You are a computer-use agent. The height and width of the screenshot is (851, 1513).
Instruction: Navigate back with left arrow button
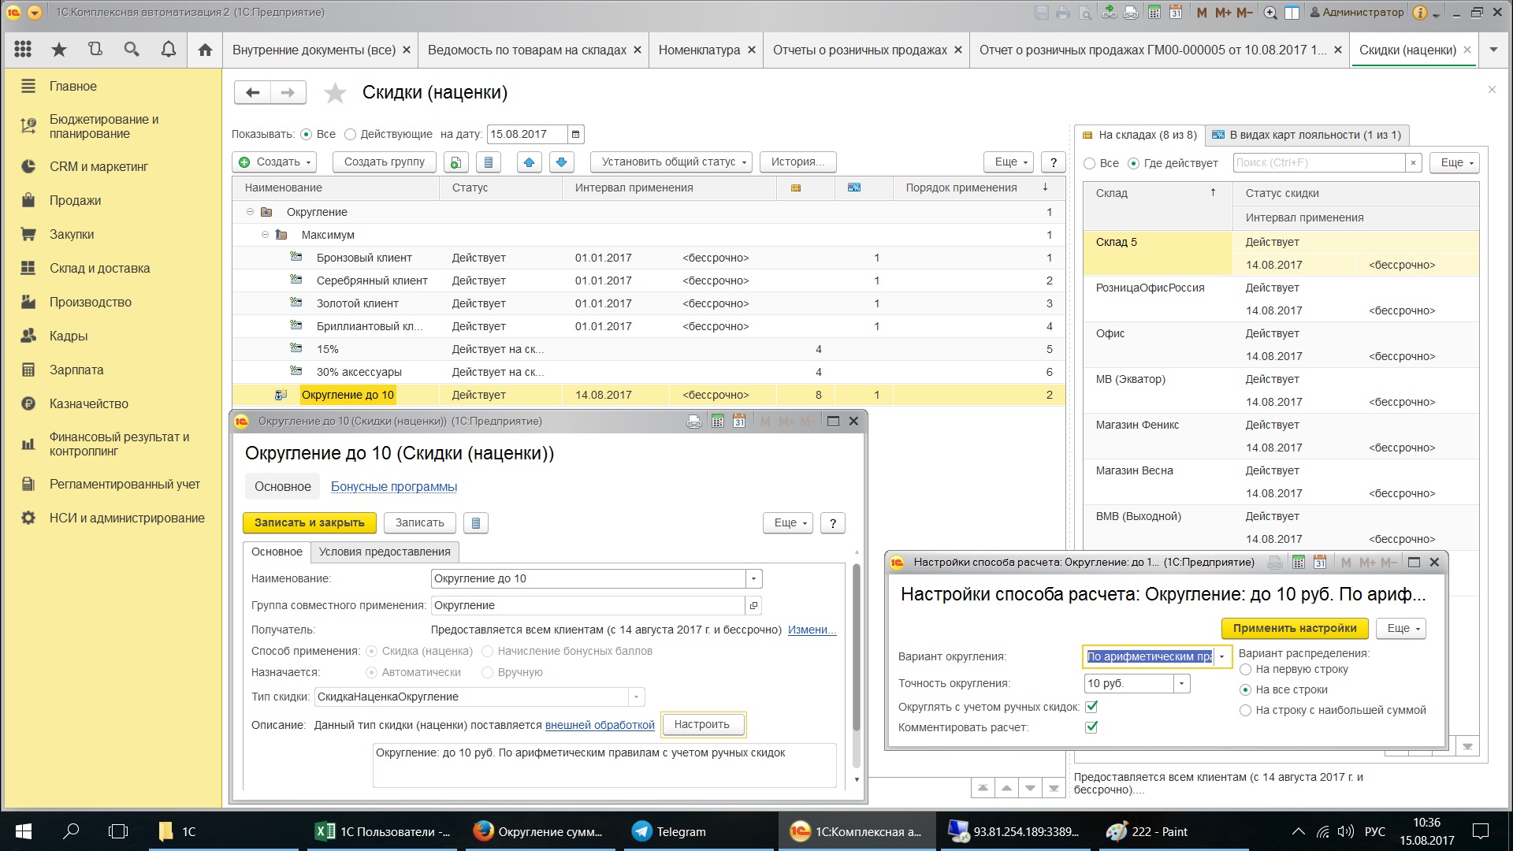pyautogui.click(x=252, y=92)
